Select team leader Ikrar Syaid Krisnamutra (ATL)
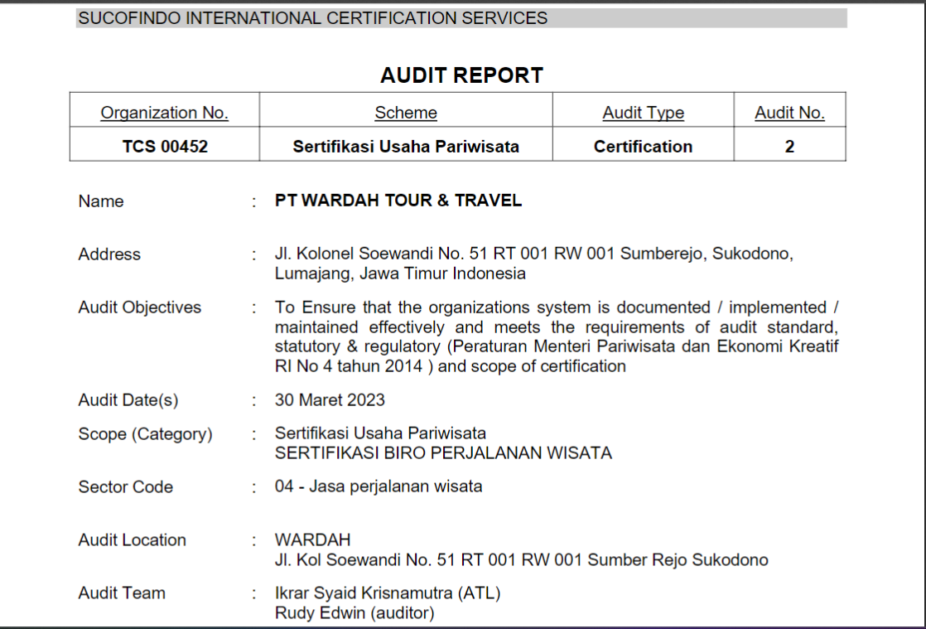Image resolution: width=926 pixels, height=629 pixels. [x=388, y=593]
